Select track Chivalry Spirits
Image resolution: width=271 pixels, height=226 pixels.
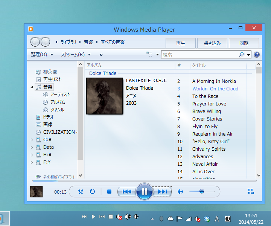pyautogui.click(x=209, y=149)
